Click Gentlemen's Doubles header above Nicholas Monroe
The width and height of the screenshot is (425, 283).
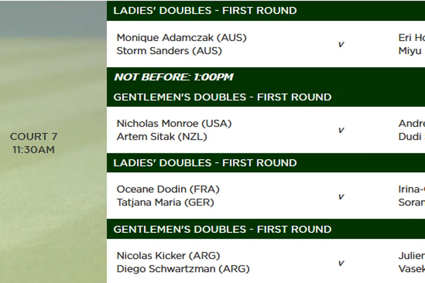[222, 97]
